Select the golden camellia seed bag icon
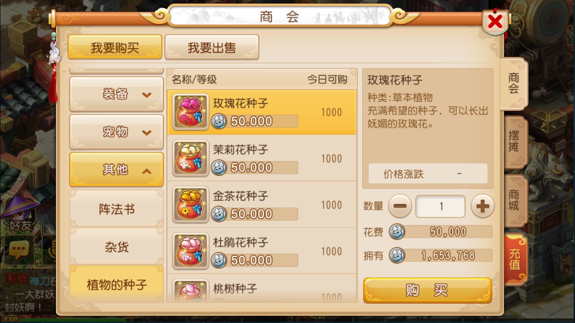This screenshot has width=575, height=323. (x=190, y=205)
